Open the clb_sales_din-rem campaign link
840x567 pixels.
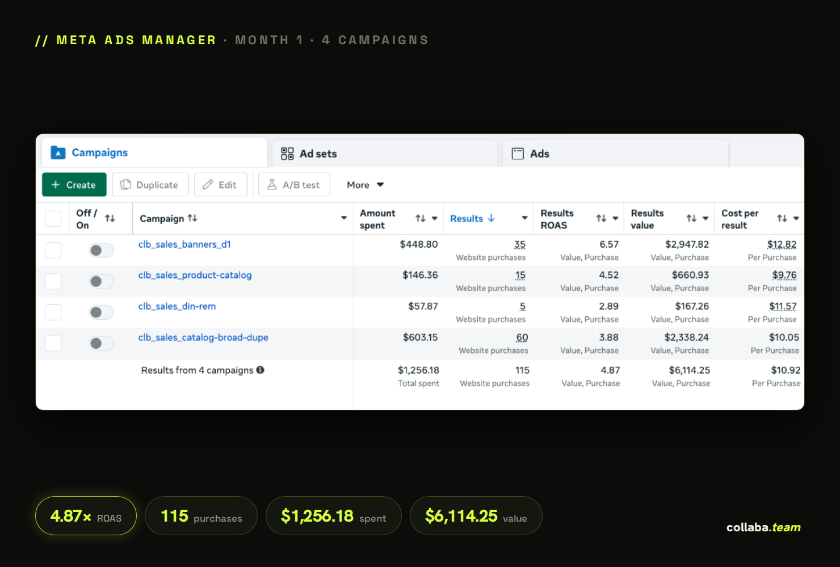click(177, 306)
